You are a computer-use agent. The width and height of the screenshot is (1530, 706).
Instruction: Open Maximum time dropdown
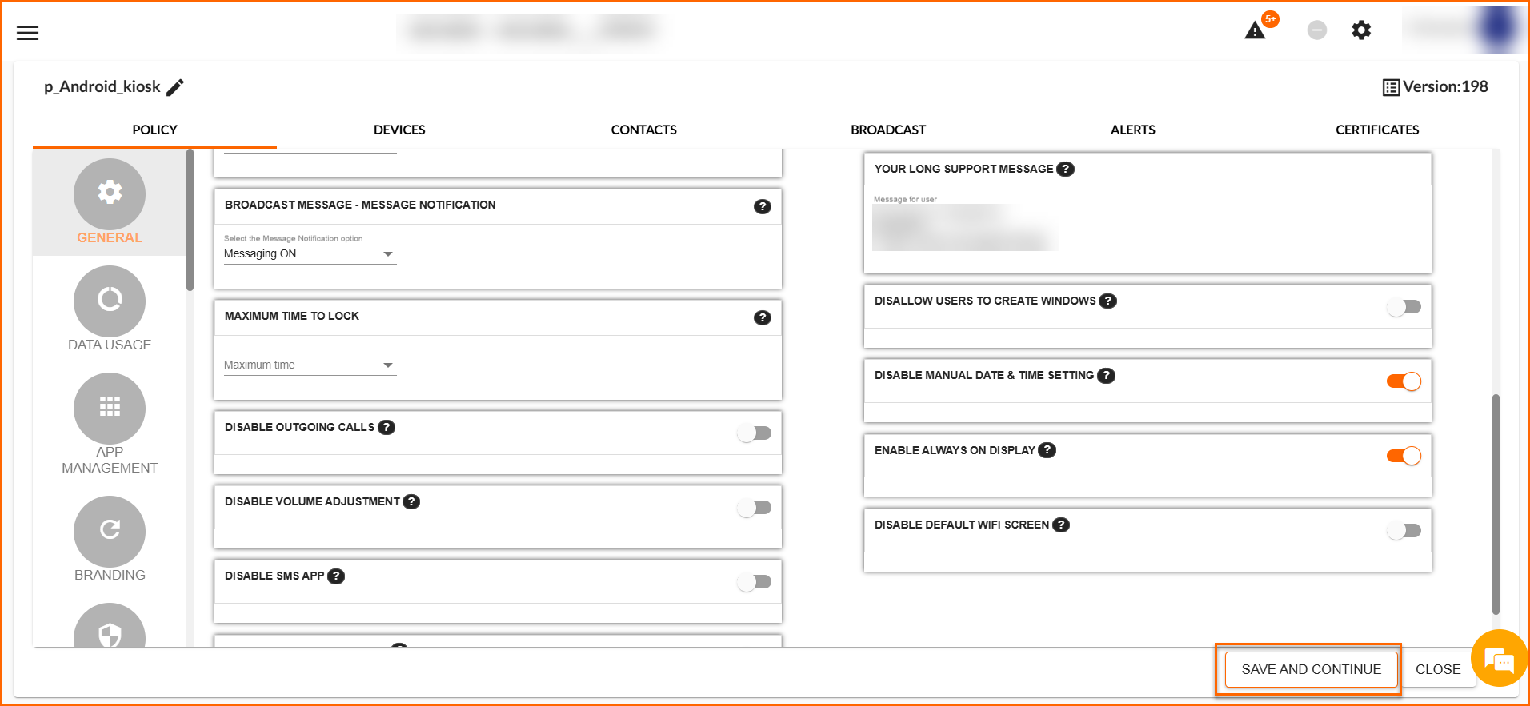click(x=310, y=365)
